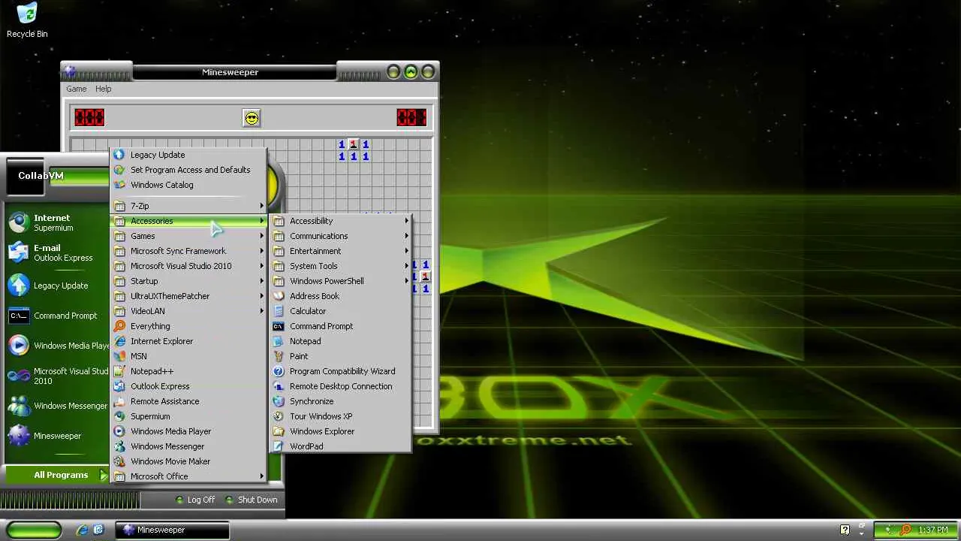This screenshot has width=961, height=541.
Task: Open Windows Media Player in Start left pane
Action: 57,346
